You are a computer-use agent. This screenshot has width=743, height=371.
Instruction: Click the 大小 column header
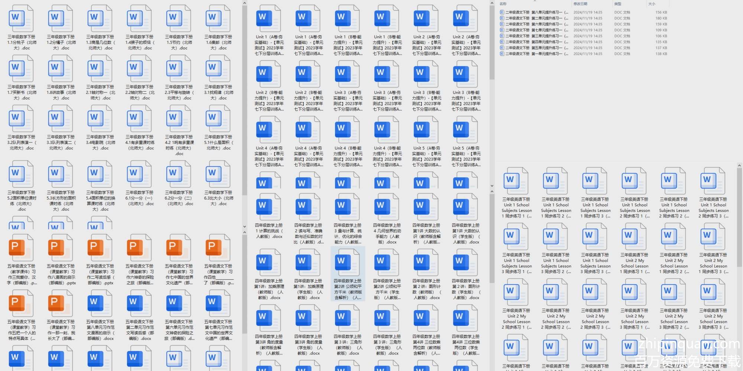[652, 4]
